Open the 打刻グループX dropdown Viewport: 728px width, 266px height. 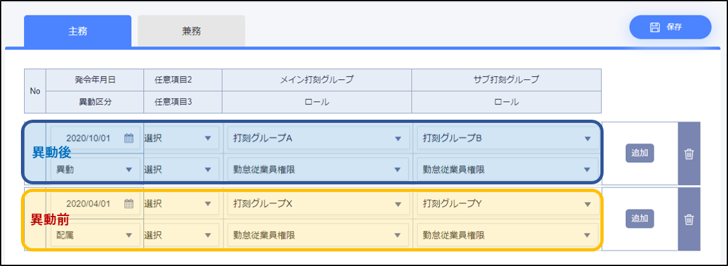398,204
